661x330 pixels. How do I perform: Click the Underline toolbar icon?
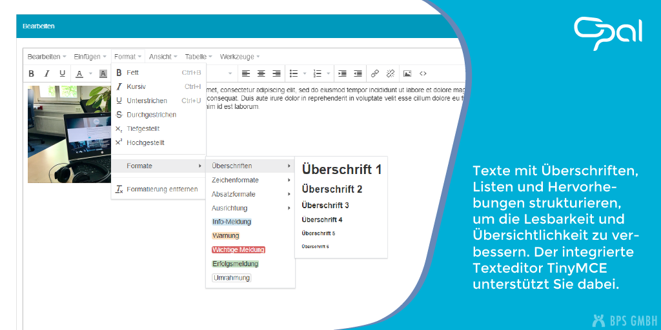[x=63, y=73]
